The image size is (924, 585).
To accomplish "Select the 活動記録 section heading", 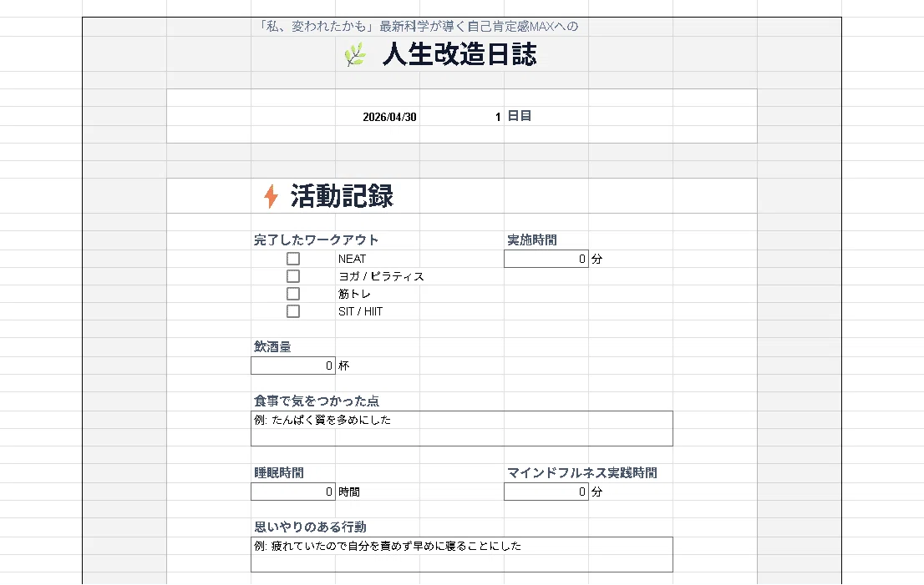I will [342, 196].
